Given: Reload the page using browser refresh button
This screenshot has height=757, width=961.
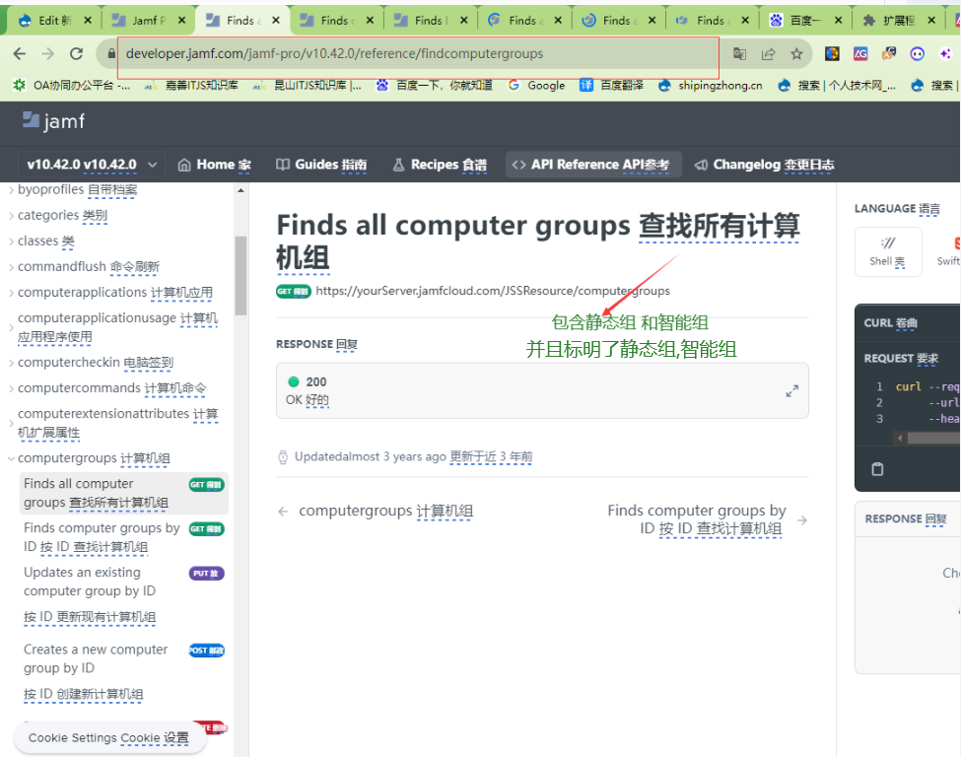Looking at the screenshot, I should [x=76, y=54].
